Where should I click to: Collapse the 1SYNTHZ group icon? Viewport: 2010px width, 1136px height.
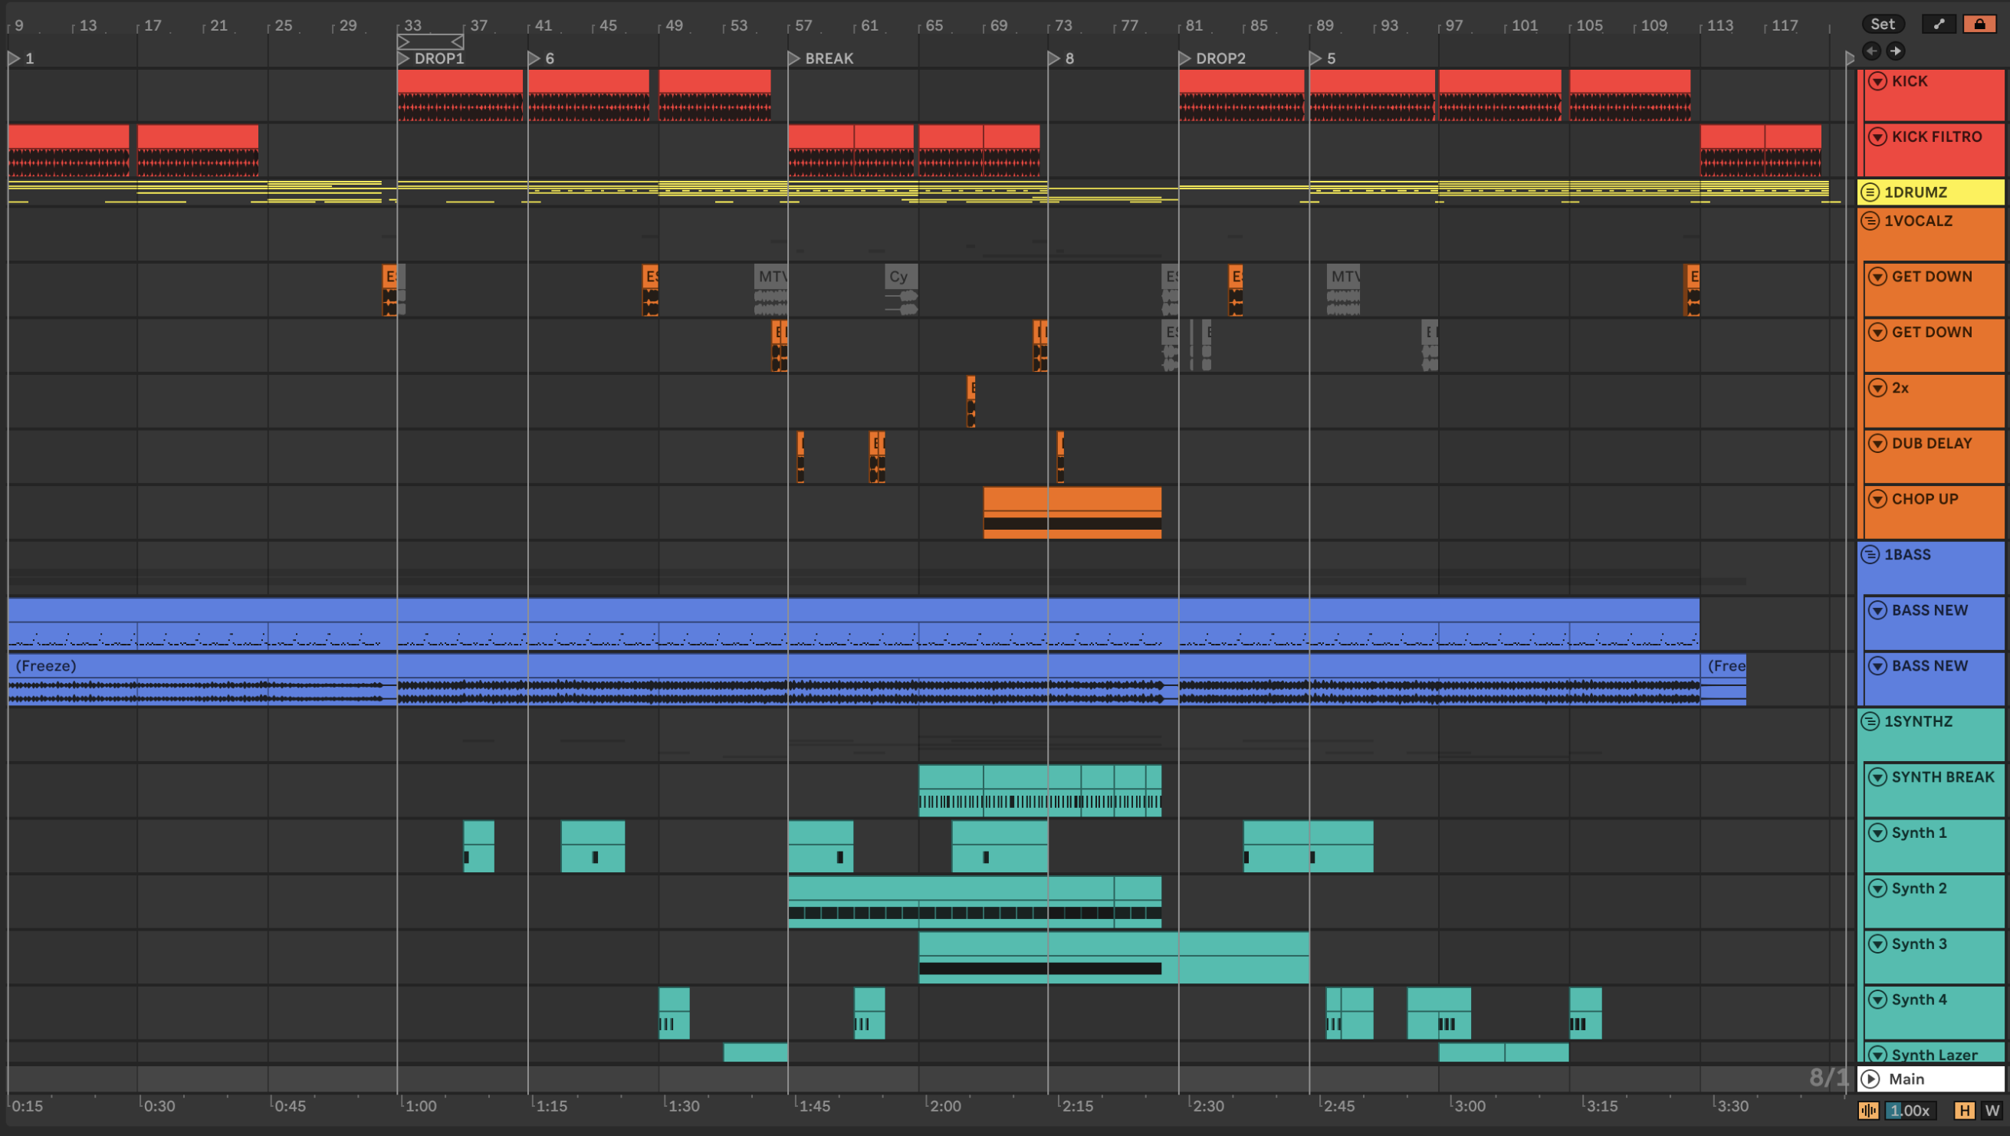(x=1870, y=722)
